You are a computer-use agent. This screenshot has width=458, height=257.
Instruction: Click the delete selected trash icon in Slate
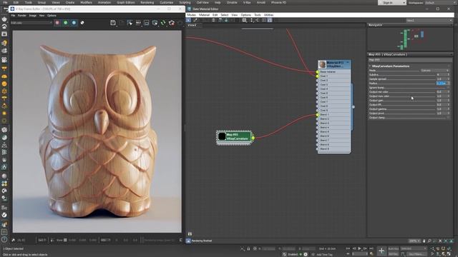pos(213,20)
